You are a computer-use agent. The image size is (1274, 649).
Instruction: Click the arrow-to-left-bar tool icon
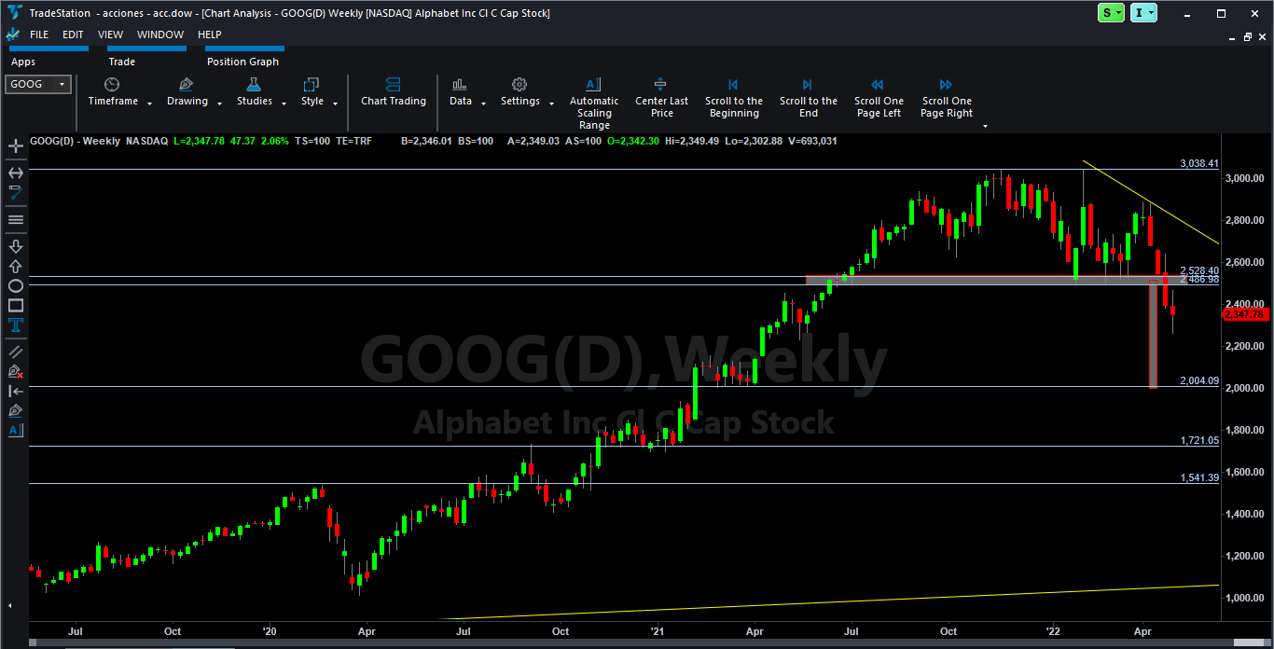tap(16, 391)
